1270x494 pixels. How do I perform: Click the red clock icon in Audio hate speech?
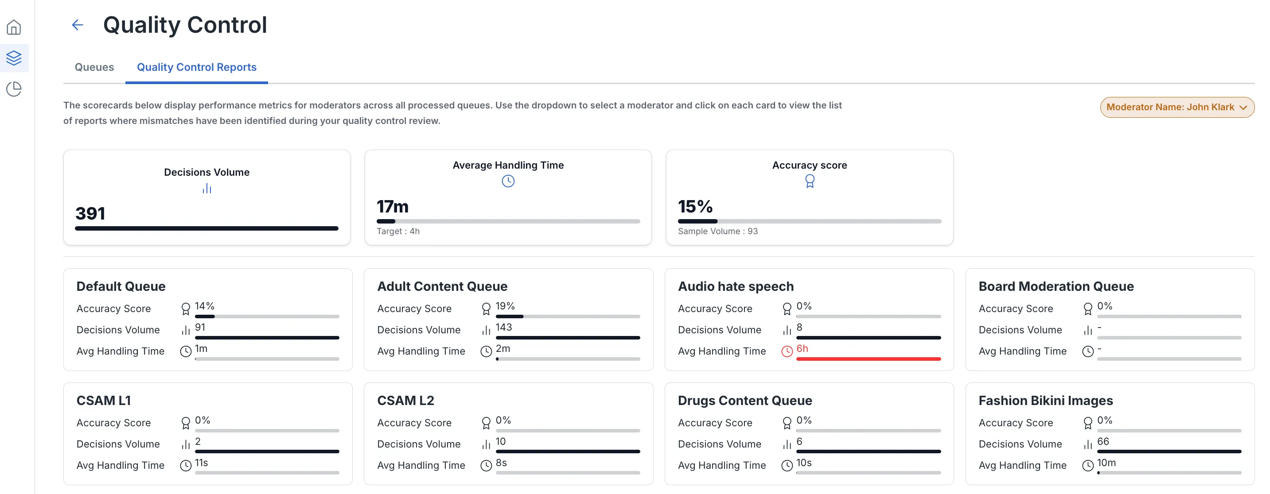pyautogui.click(x=787, y=351)
